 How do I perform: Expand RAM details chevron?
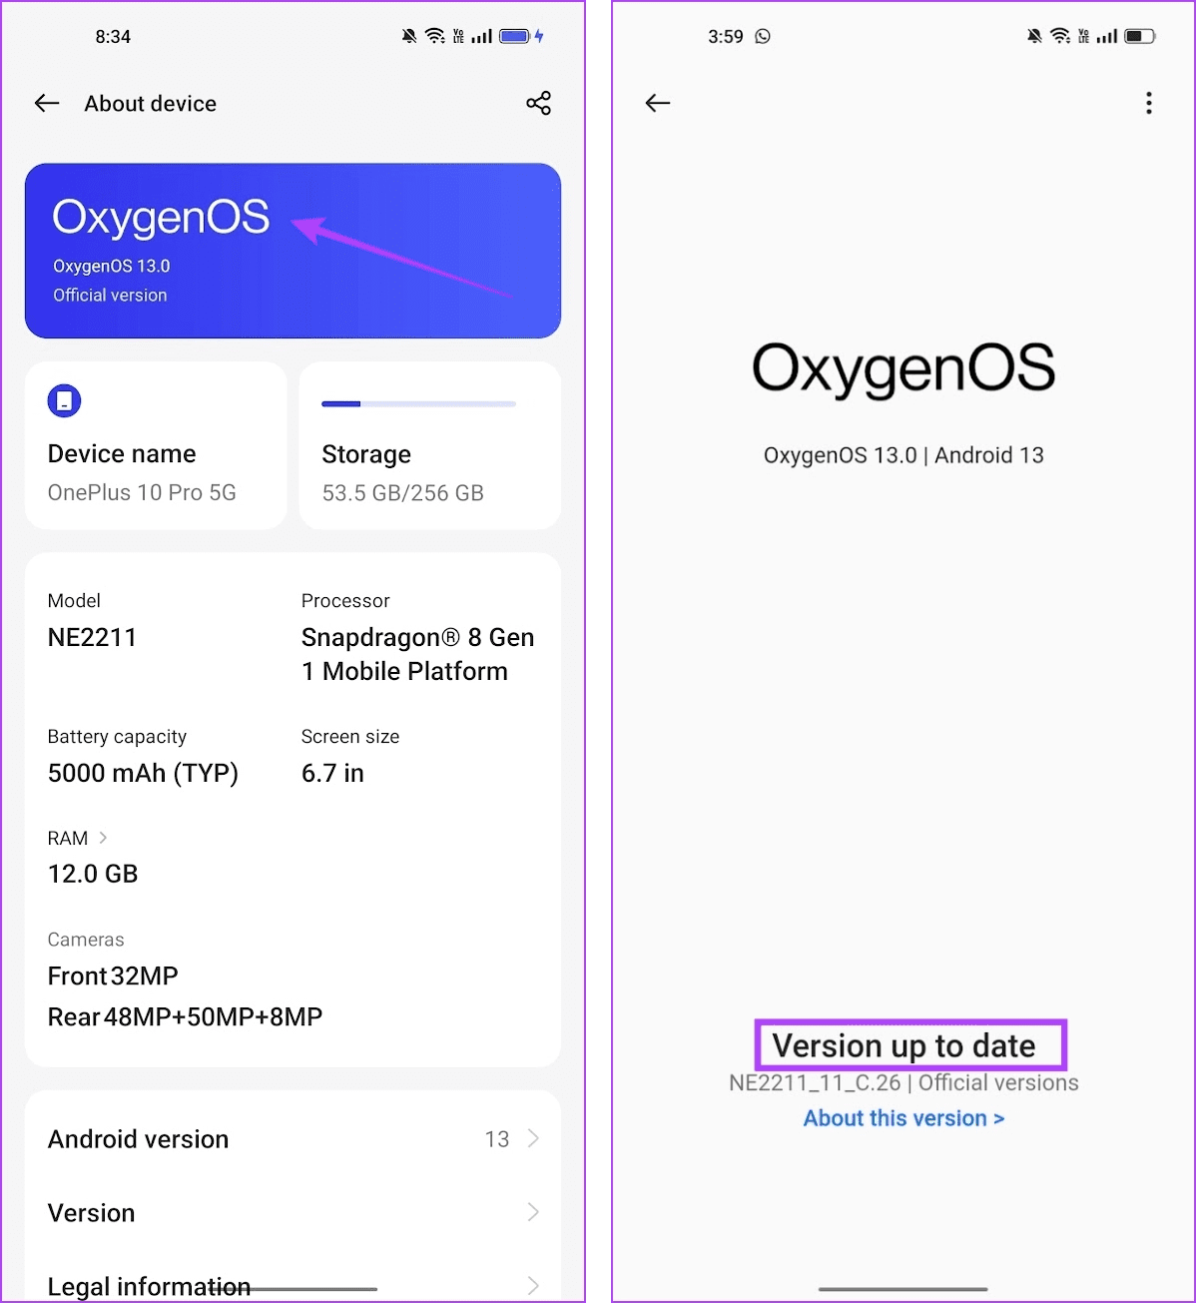click(x=103, y=838)
